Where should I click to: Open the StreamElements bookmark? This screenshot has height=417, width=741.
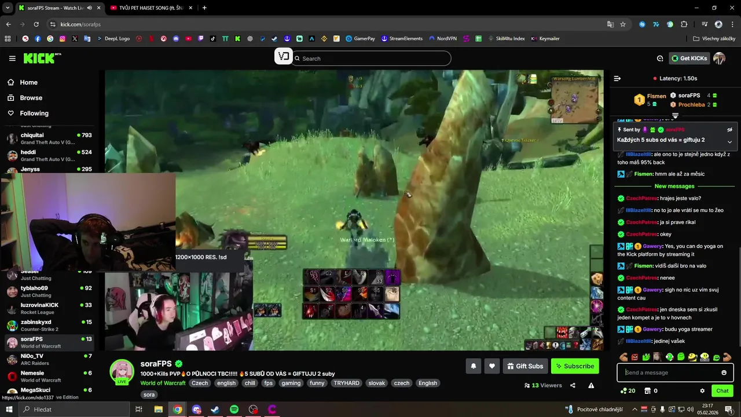(x=401, y=39)
